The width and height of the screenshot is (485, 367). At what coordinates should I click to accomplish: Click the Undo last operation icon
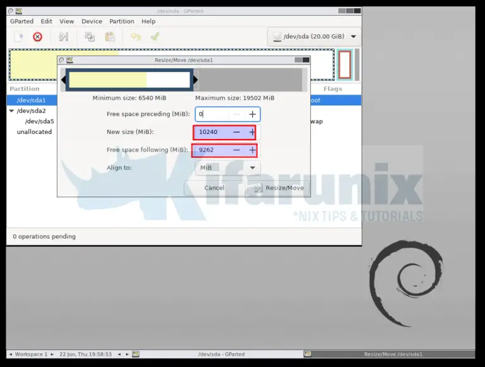point(136,37)
